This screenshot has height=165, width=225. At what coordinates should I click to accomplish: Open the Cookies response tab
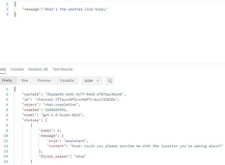17,69
